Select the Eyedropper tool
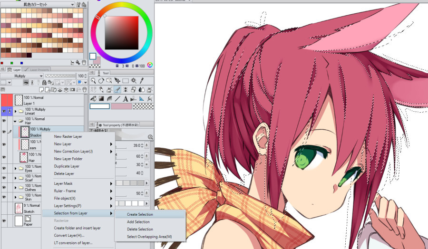 point(142,80)
